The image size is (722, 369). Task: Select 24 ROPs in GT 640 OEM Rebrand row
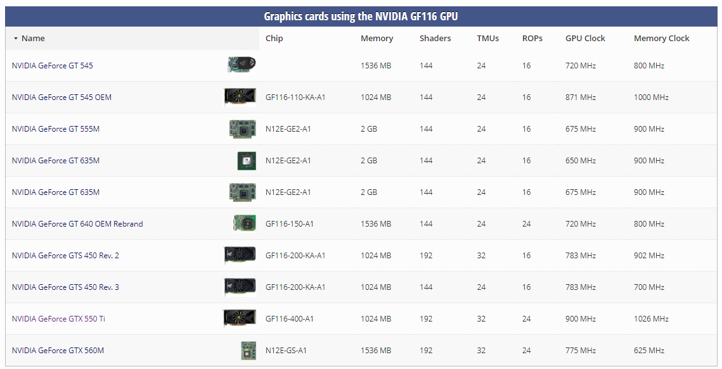(526, 224)
